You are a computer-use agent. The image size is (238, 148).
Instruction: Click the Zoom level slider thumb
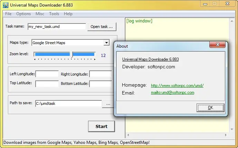click(72, 54)
